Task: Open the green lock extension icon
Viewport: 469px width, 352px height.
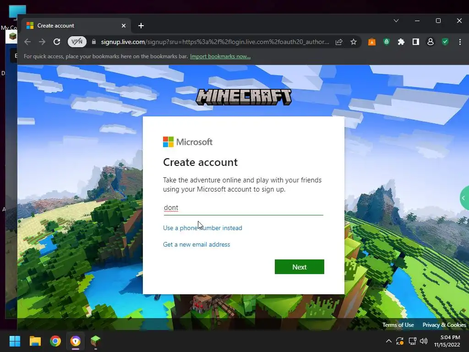Action: pyautogui.click(x=387, y=42)
